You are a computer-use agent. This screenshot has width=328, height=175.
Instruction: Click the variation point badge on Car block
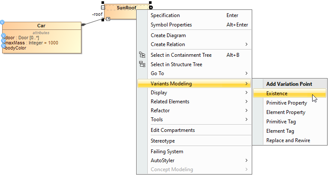3,22
